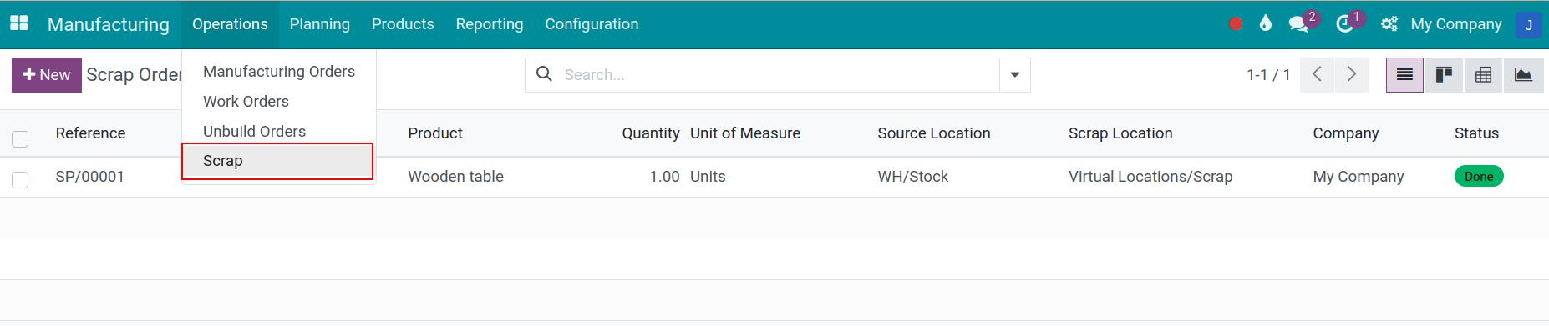
Task: Switch to kanban view
Action: 1444,75
